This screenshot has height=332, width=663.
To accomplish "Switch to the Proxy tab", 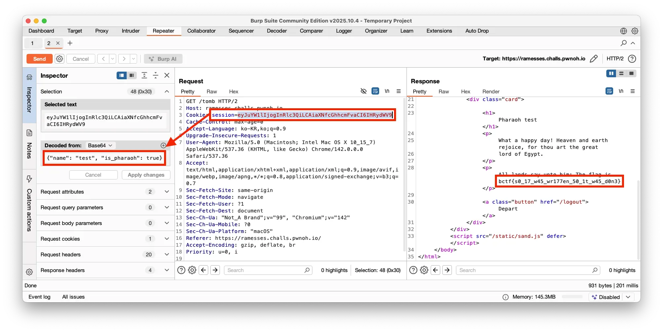I will (x=102, y=31).
